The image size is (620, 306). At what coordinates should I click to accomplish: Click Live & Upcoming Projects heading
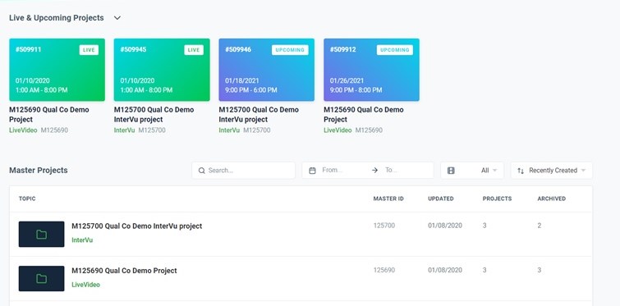click(57, 18)
